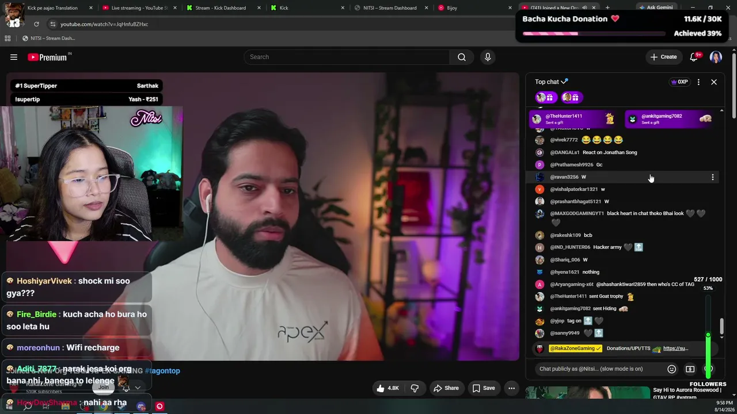Go to YouTube Premium home logo
Screen dimensions: 737x414
point(47,57)
